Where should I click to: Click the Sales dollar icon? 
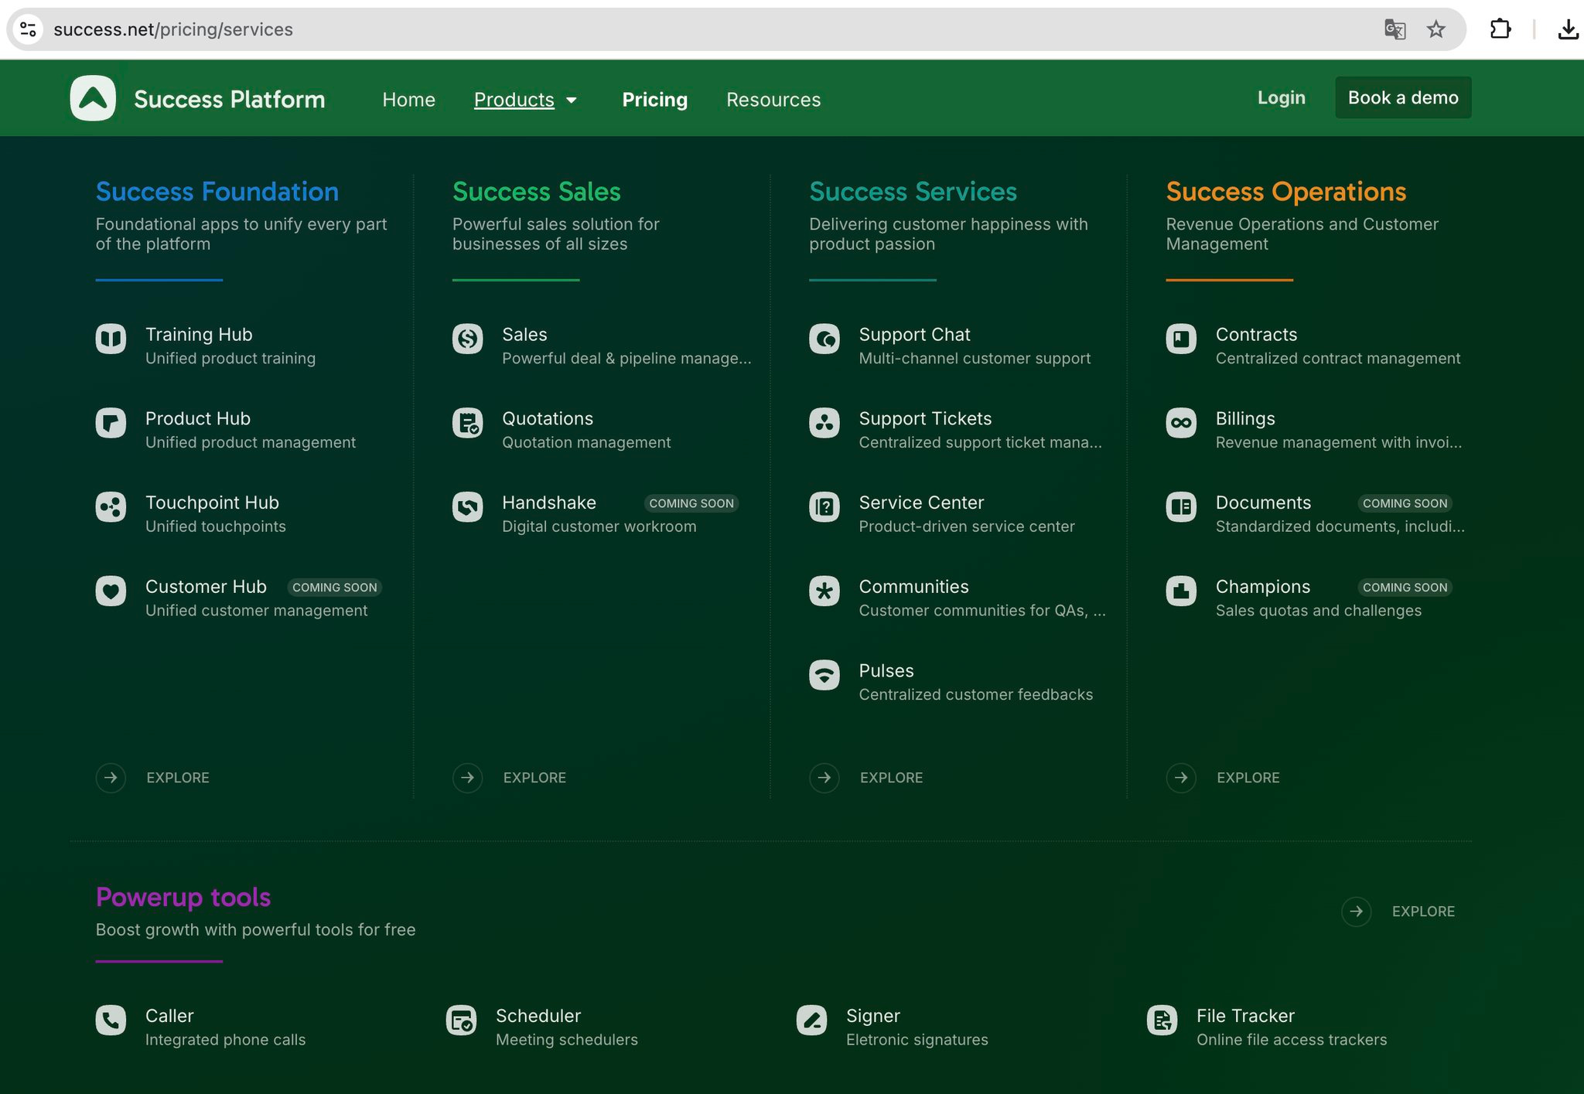coord(467,339)
